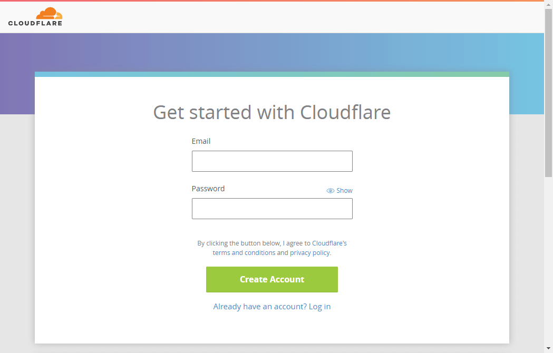Toggle the Show password text

344,191
